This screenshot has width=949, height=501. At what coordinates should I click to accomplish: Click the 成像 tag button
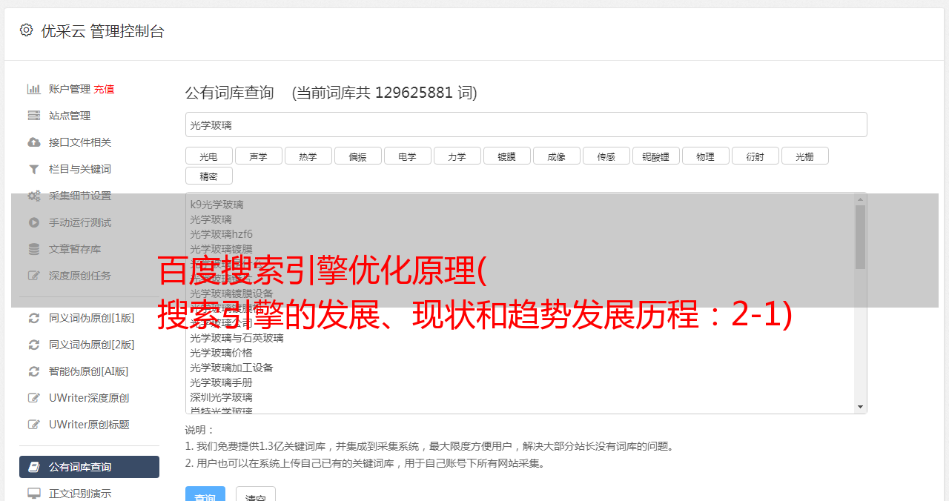556,156
